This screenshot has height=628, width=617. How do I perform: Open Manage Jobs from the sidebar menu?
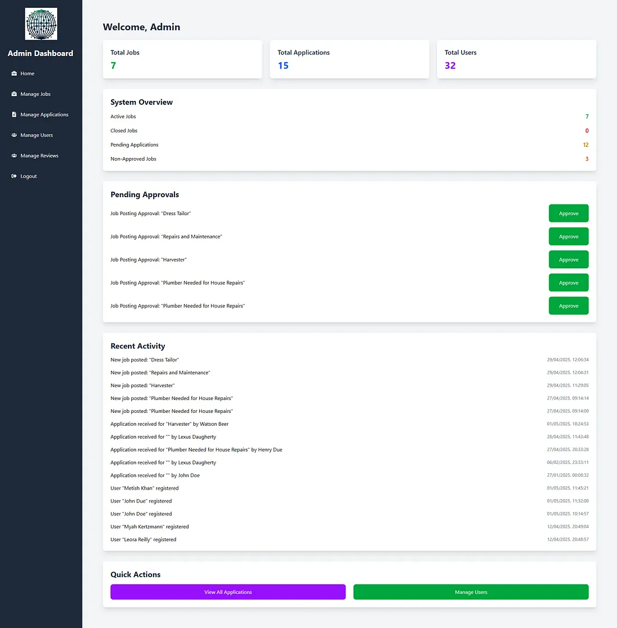(36, 94)
